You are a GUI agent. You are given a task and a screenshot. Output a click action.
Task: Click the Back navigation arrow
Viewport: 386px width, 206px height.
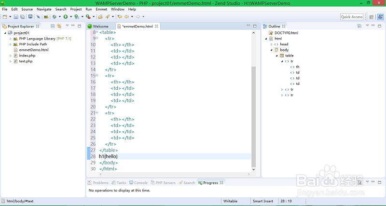(x=126, y=17)
